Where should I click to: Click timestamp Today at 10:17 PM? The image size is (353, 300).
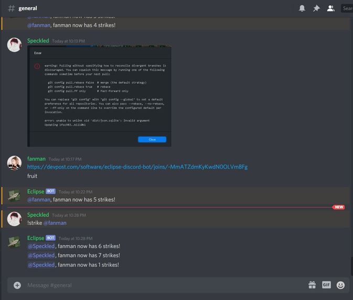[65, 159]
